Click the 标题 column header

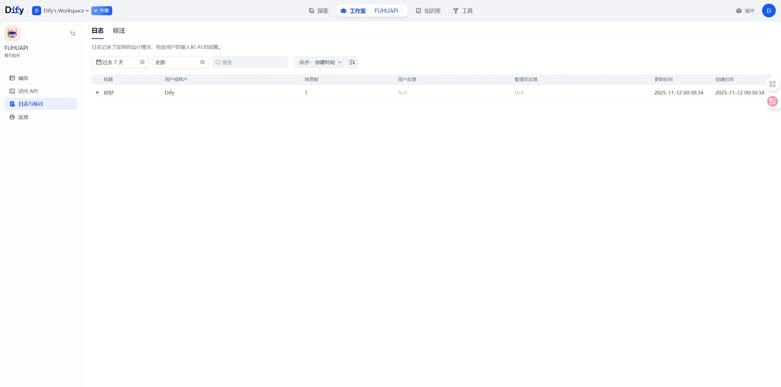[x=108, y=79]
